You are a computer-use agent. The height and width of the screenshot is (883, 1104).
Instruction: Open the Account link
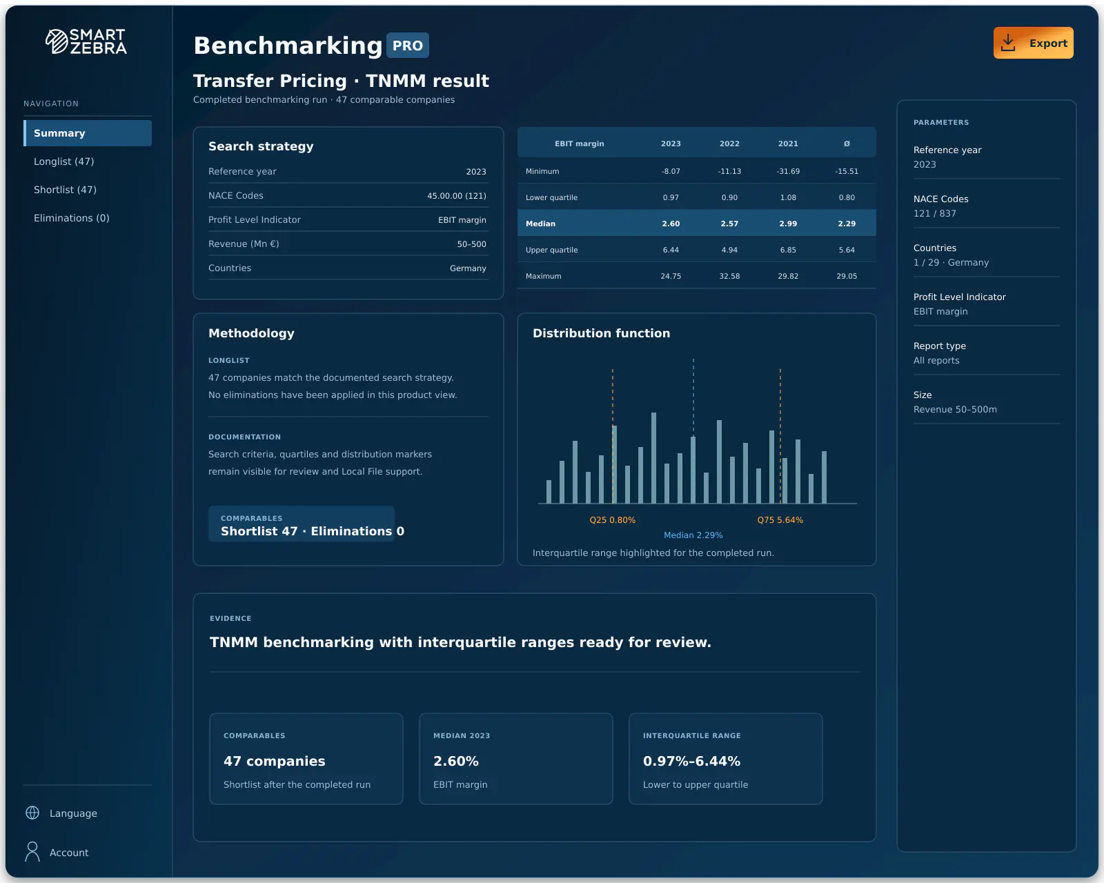pyautogui.click(x=69, y=853)
